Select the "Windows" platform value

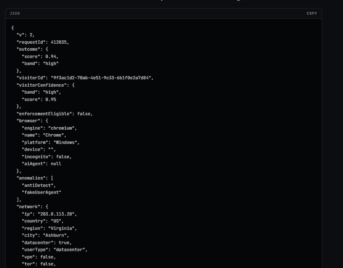[65, 142]
